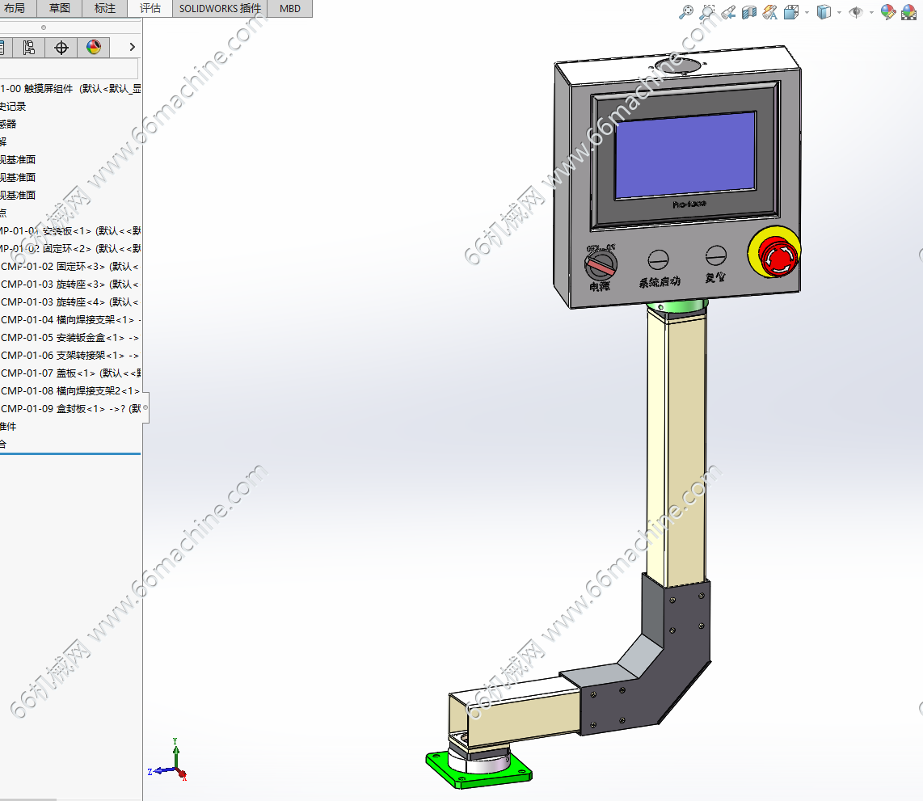This screenshot has height=801, width=923.
Task: Select CMP-01-02 固定环<3> in tree
Action: pyautogui.click(x=70, y=267)
